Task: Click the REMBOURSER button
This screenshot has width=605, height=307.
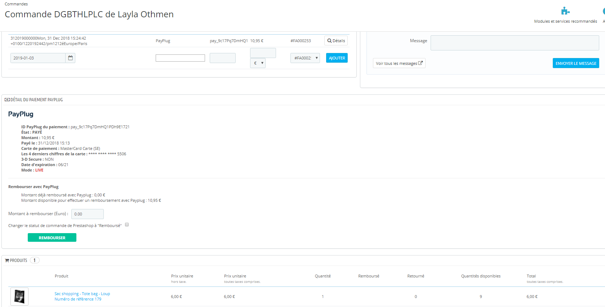Action: 52,237
